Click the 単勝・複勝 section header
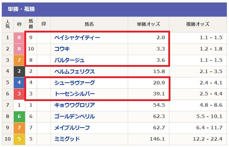The width and height of the screenshot is (229, 147). (21, 9)
